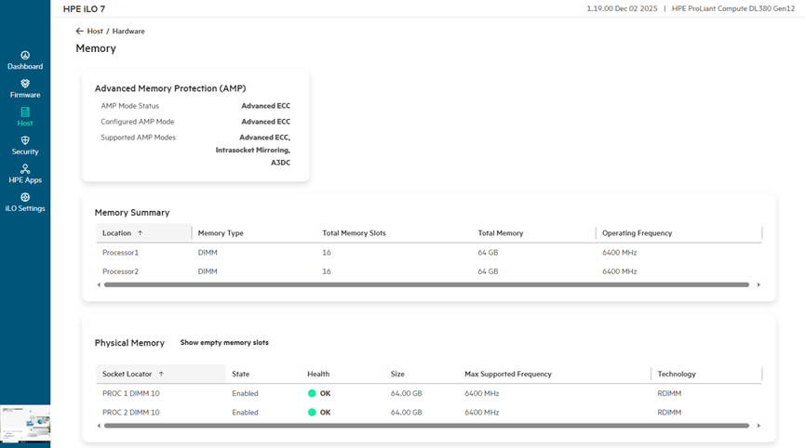Open the Dashboard sidebar icon

(x=25, y=56)
